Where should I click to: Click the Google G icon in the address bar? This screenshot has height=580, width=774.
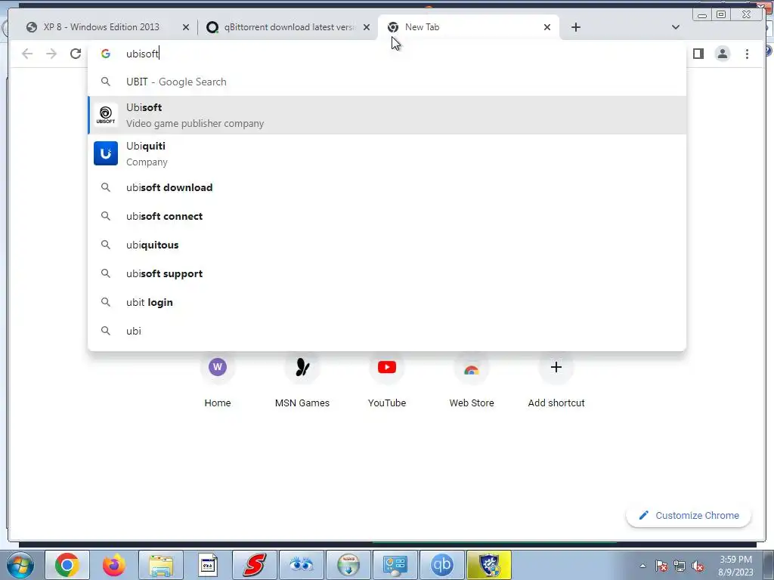click(x=106, y=54)
